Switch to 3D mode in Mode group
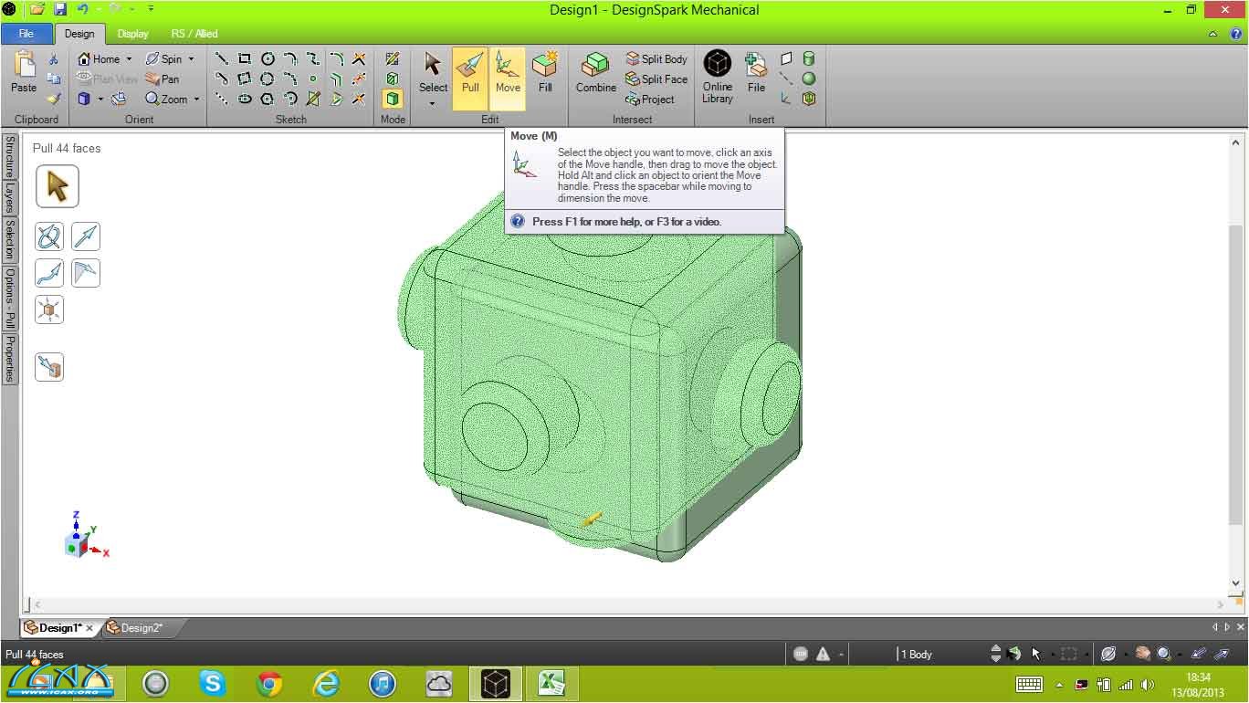1249x703 pixels. (x=393, y=99)
